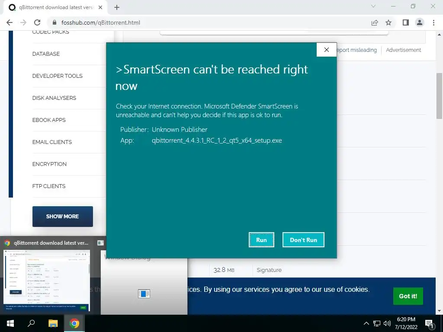The height and width of the screenshot is (332, 443).
Task: Click Run in the SmartScreen dialog
Action: 261,239
